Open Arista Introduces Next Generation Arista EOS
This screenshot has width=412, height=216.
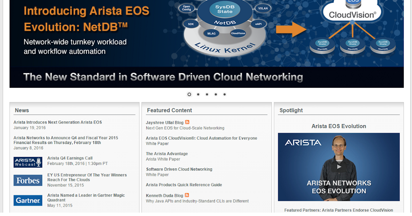(58, 122)
